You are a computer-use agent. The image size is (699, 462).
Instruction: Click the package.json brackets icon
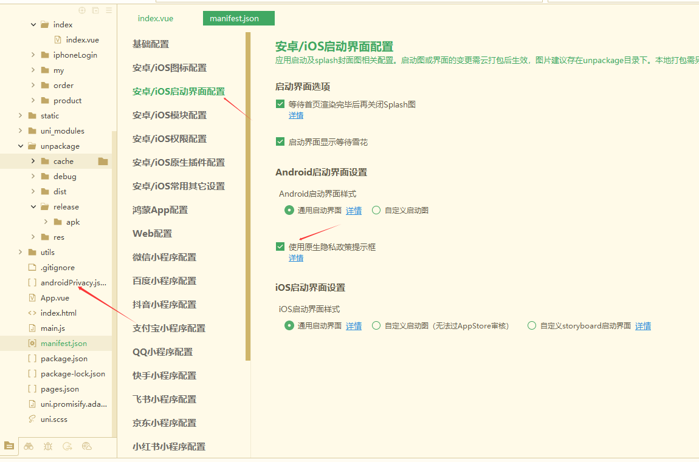pyautogui.click(x=32, y=358)
